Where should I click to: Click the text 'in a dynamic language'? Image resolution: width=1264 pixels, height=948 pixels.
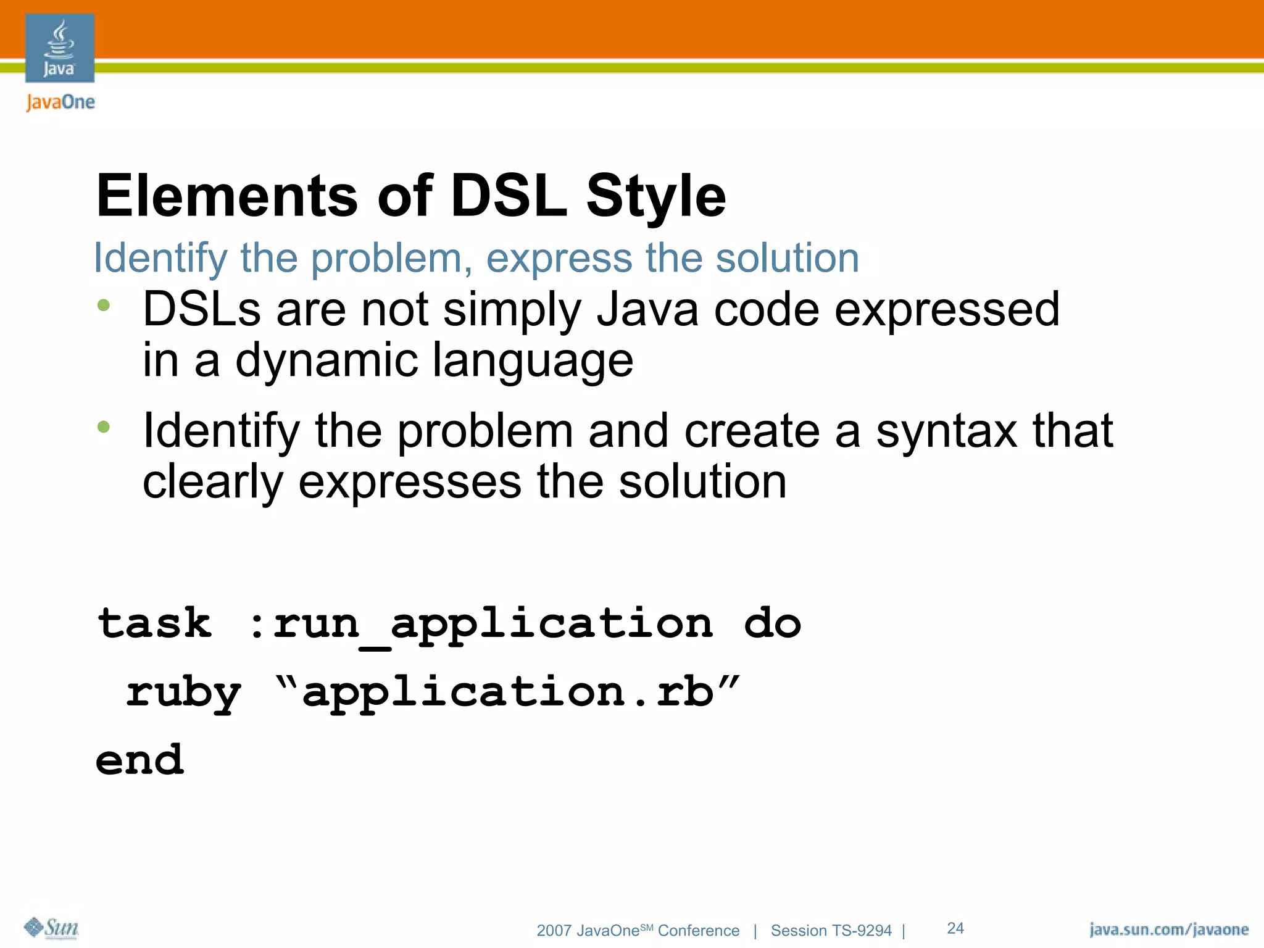[x=388, y=360]
